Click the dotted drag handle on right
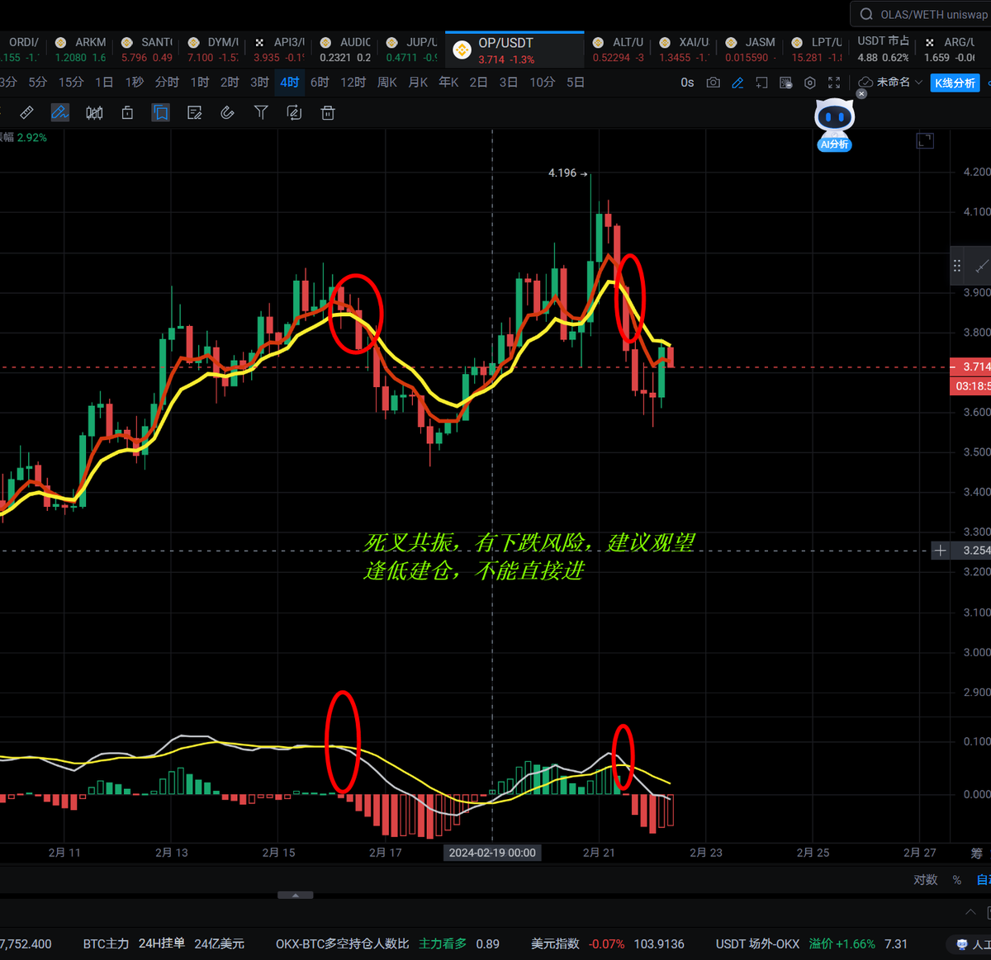 [957, 266]
